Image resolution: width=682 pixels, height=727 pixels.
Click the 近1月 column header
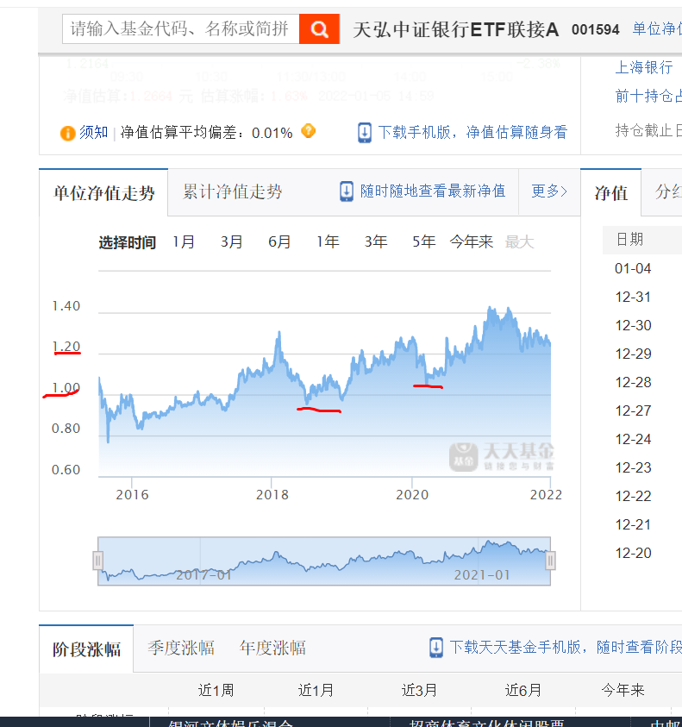click(x=316, y=691)
